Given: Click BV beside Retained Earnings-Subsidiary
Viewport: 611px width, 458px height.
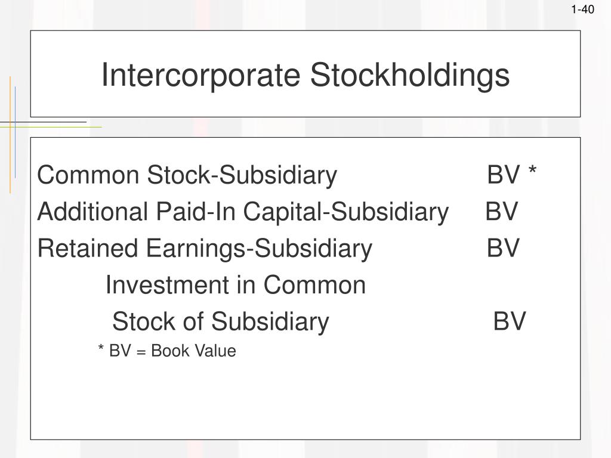Looking at the screenshot, I should tap(503, 247).
